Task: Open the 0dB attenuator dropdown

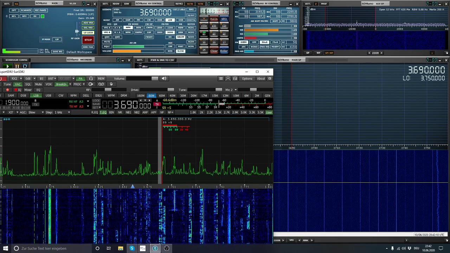Action: click(x=34, y=79)
